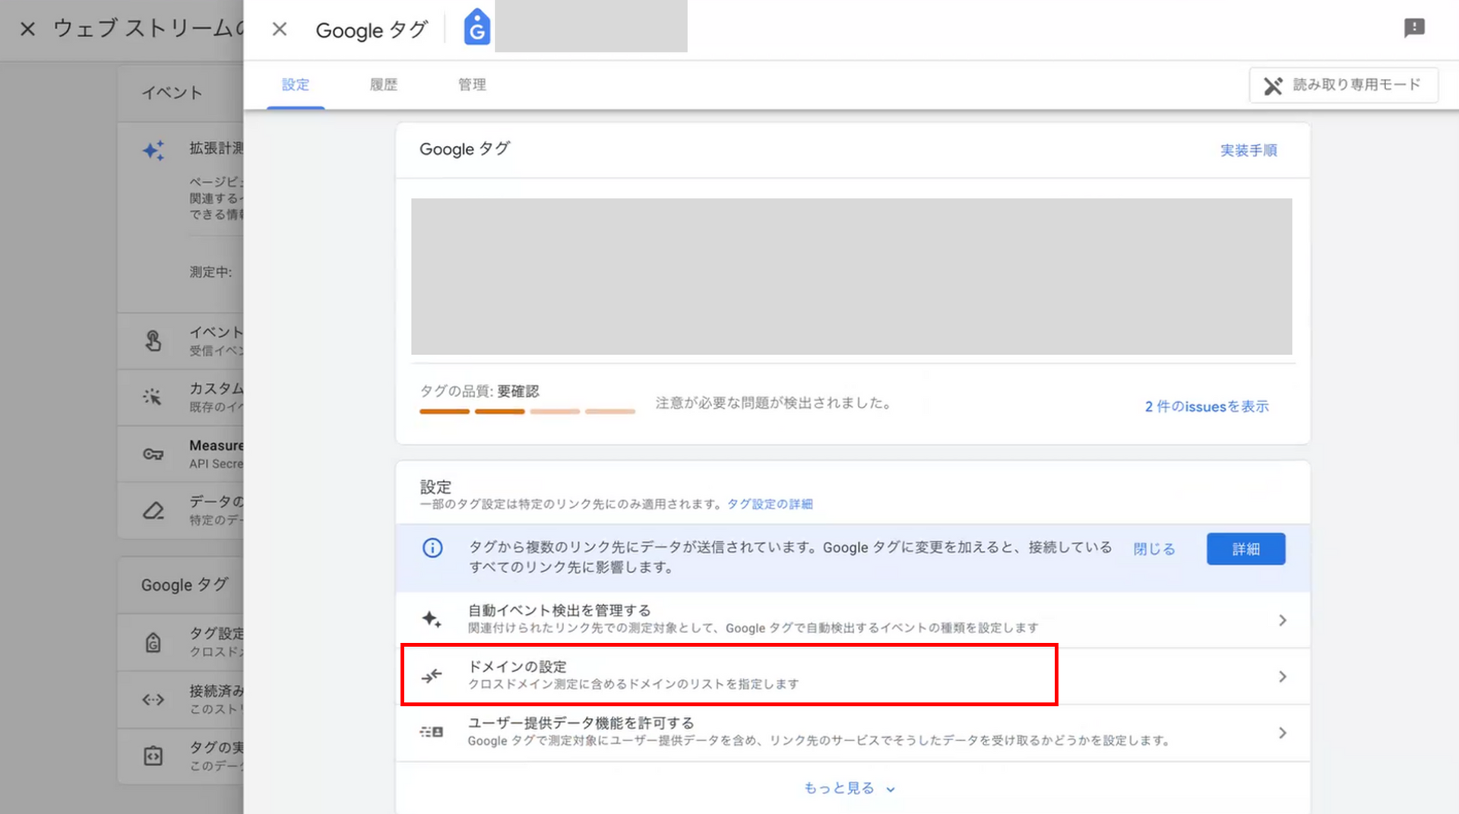Open ユーザー提供データ機能を許可する row
The width and height of the screenshot is (1459, 814).
(853, 733)
